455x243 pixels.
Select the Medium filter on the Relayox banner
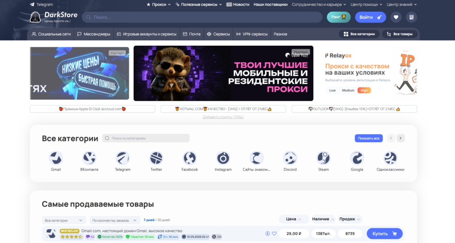click(x=348, y=91)
